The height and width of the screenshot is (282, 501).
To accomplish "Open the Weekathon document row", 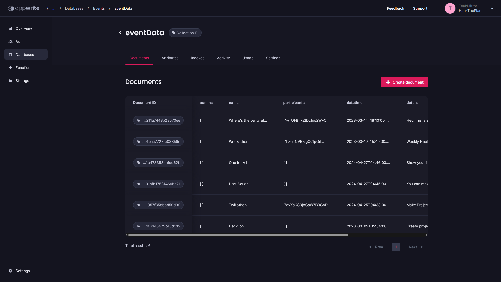I will click(238, 142).
